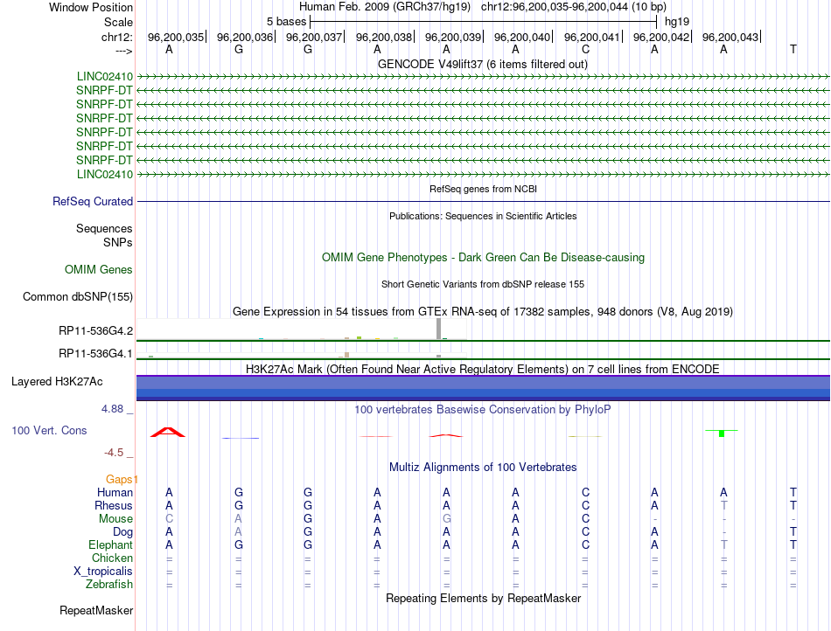
Task: Open the H3K27Ac Mark ENCODE track title
Action: click(x=483, y=369)
